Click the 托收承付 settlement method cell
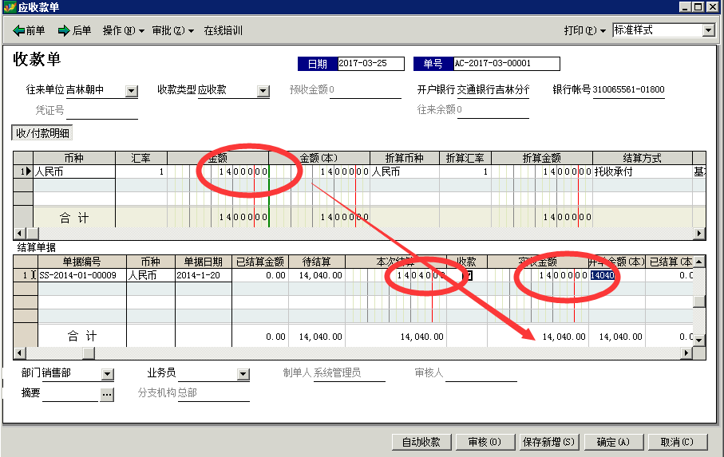The width and height of the screenshot is (724, 457). [x=643, y=171]
